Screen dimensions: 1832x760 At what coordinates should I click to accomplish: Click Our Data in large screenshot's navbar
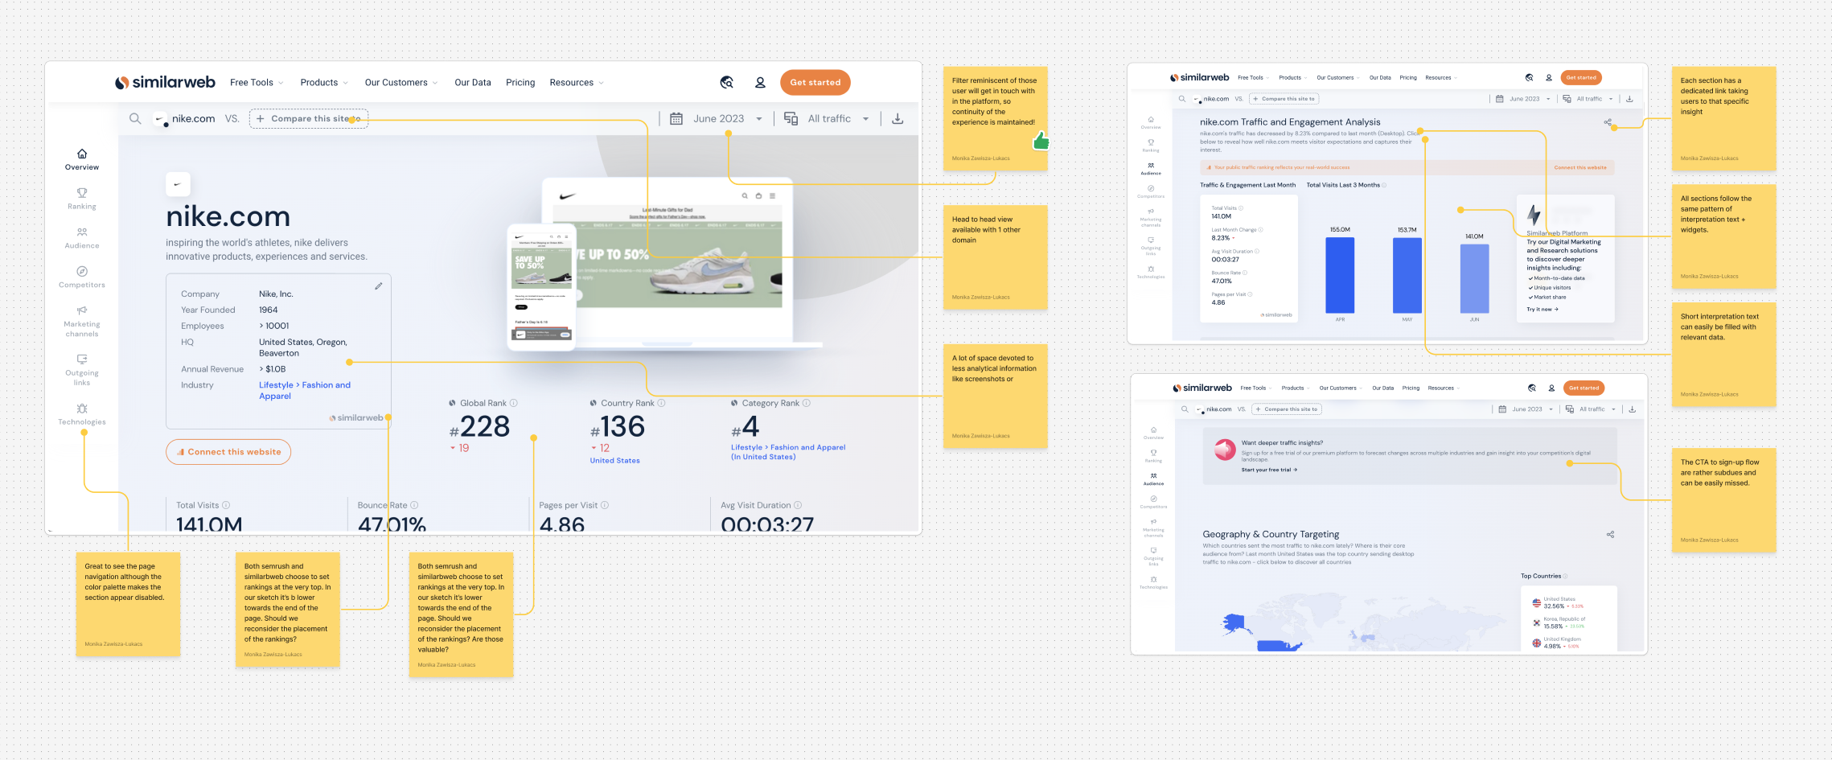pos(473,83)
